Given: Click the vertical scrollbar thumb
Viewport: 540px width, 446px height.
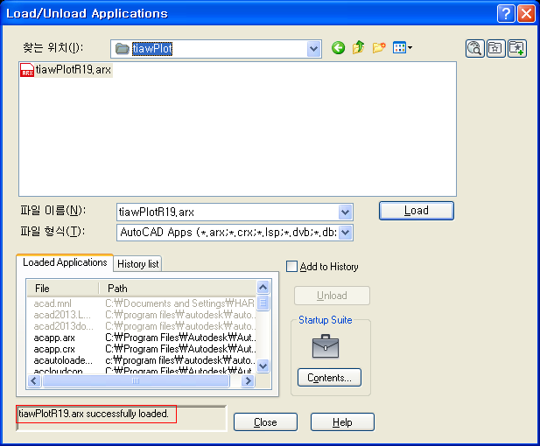Looking at the screenshot, I should (263, 303).
